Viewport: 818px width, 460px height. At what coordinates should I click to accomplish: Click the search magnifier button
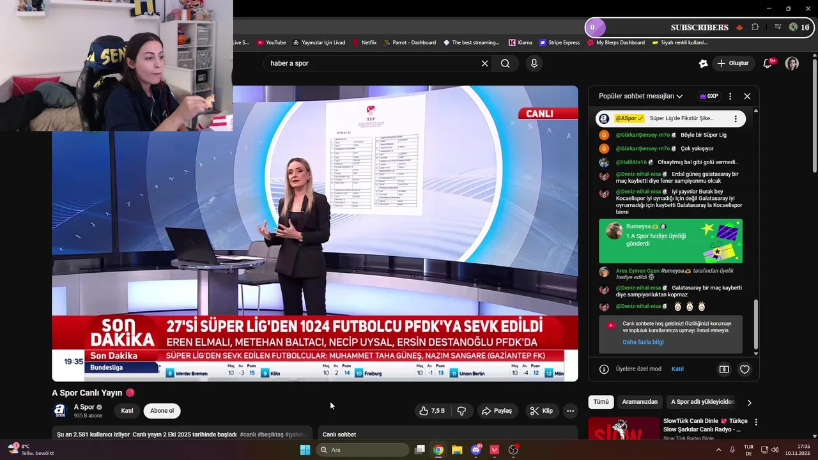[505, 63]
